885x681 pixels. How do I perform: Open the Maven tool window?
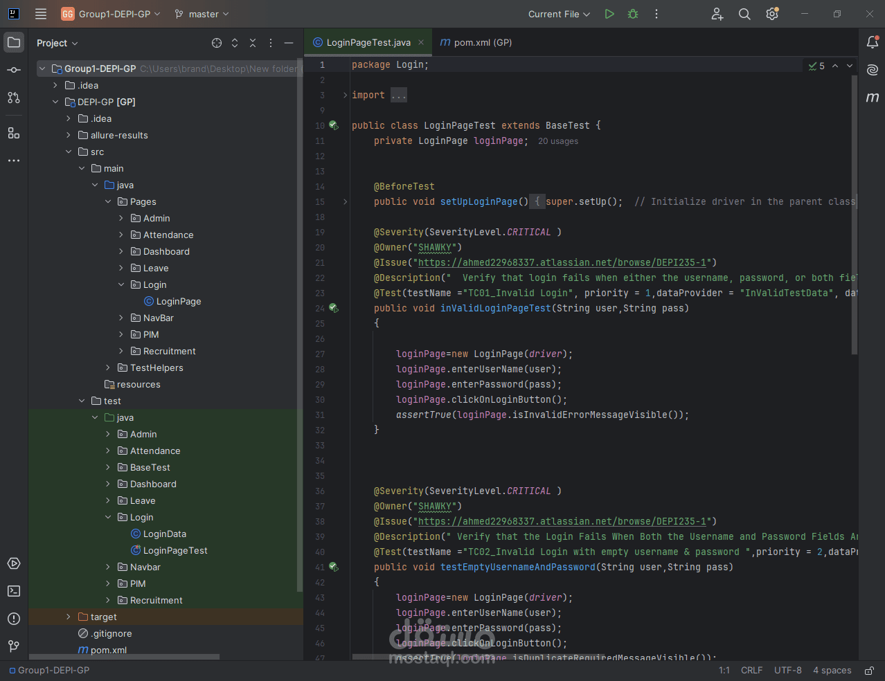pyautogui.click(x=873, y=98)
